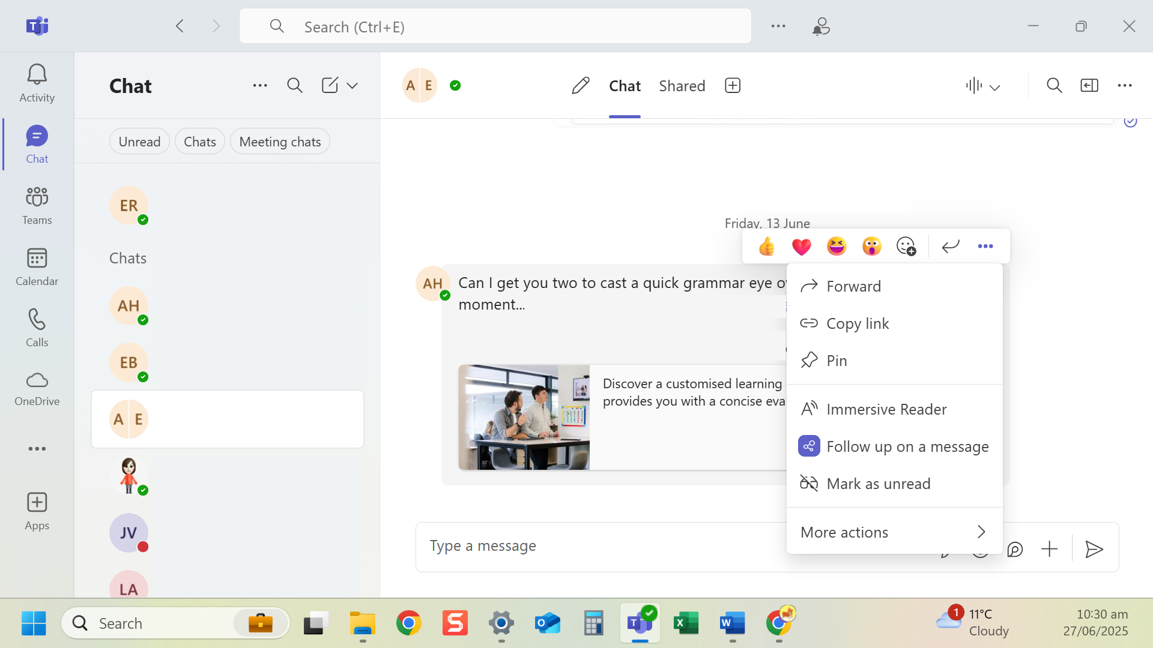1153x648 pixels.
Task: Send the message with the arrow icon
Action: (1094, 549)
